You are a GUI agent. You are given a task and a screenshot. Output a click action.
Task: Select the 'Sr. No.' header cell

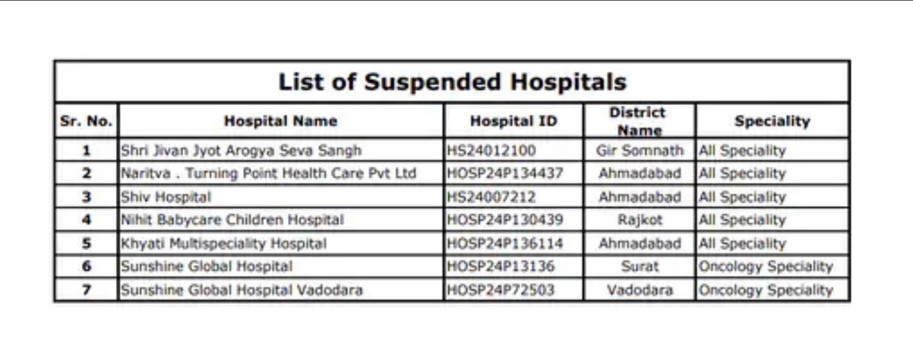(x=86, y=121)
